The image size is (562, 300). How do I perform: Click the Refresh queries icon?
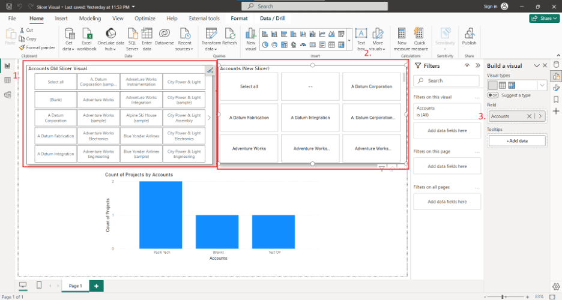[229, 37]
